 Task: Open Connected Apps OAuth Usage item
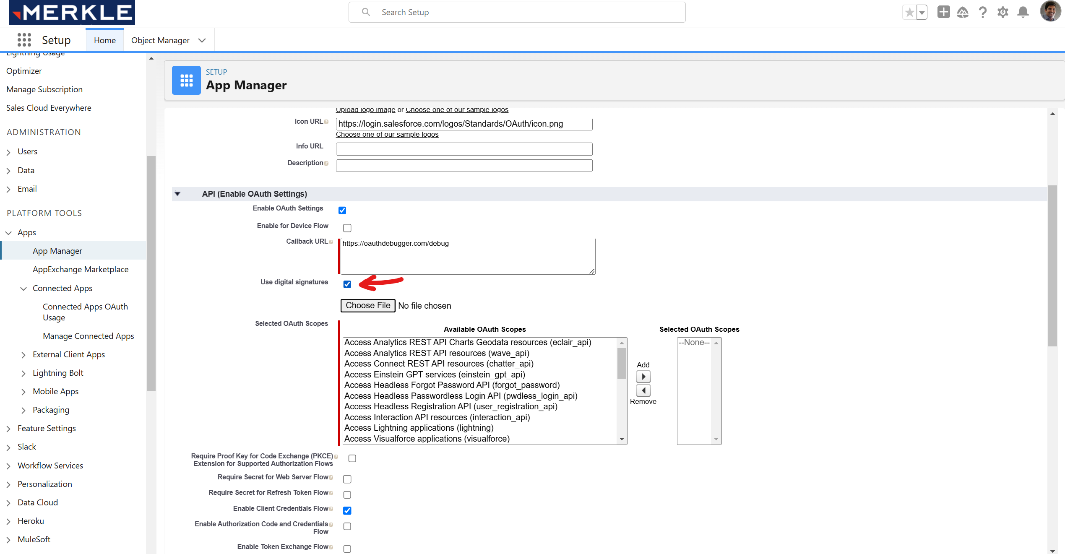pyautogui.click(x=85, y=312)
